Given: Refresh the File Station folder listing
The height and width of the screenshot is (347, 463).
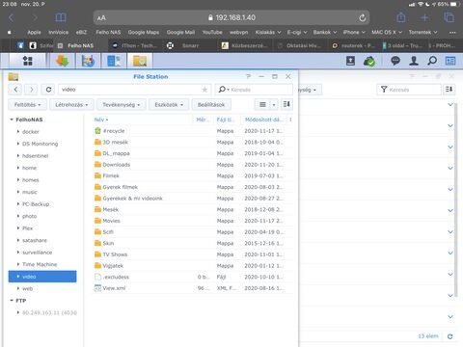Looking at the screenshot, I should pos(48,90).
